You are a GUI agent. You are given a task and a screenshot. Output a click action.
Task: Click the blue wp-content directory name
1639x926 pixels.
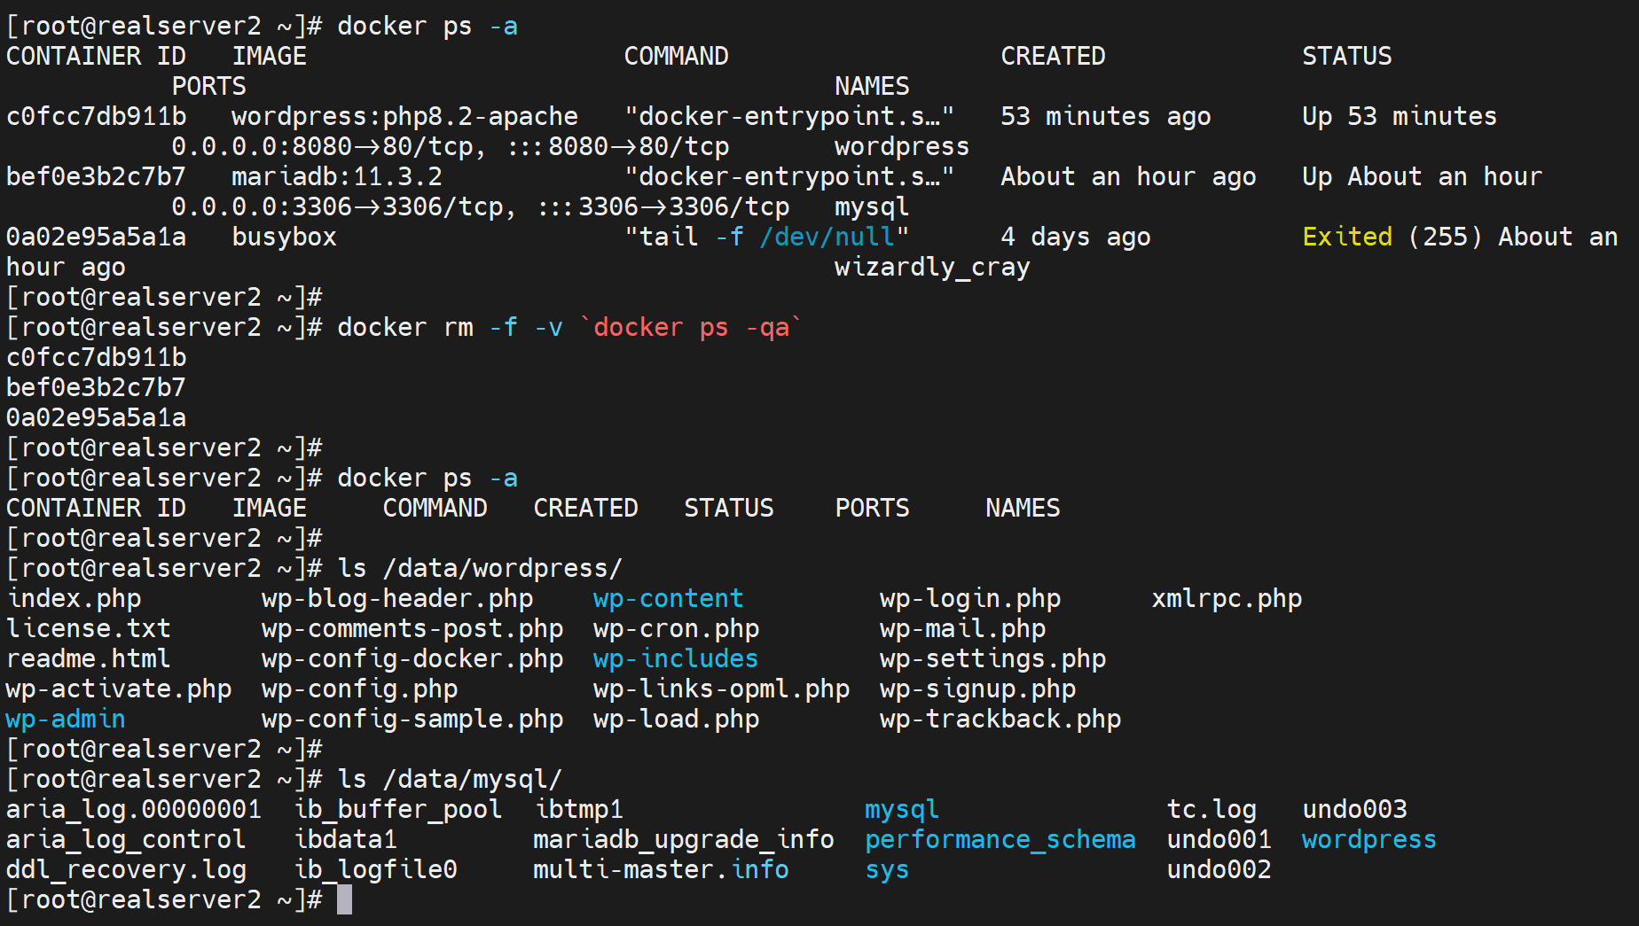click(x=667, y=599)
